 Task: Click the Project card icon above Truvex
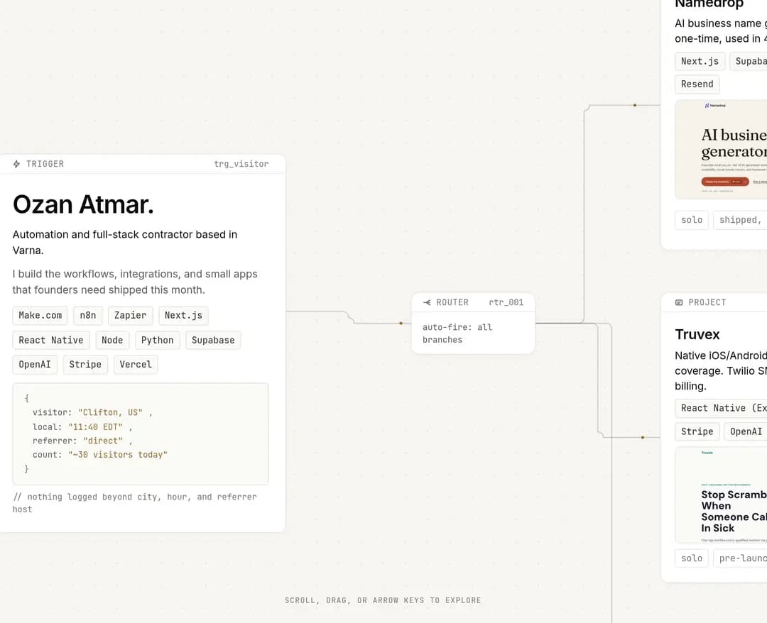tap(679, 302)
